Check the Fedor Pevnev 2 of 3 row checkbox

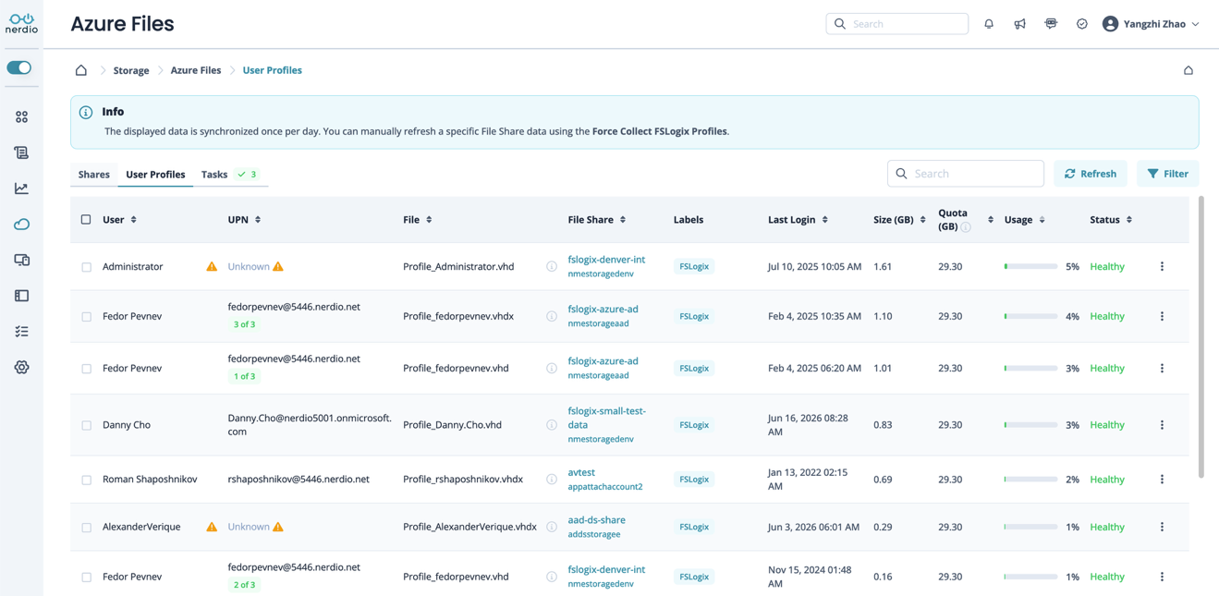[86, 578]
